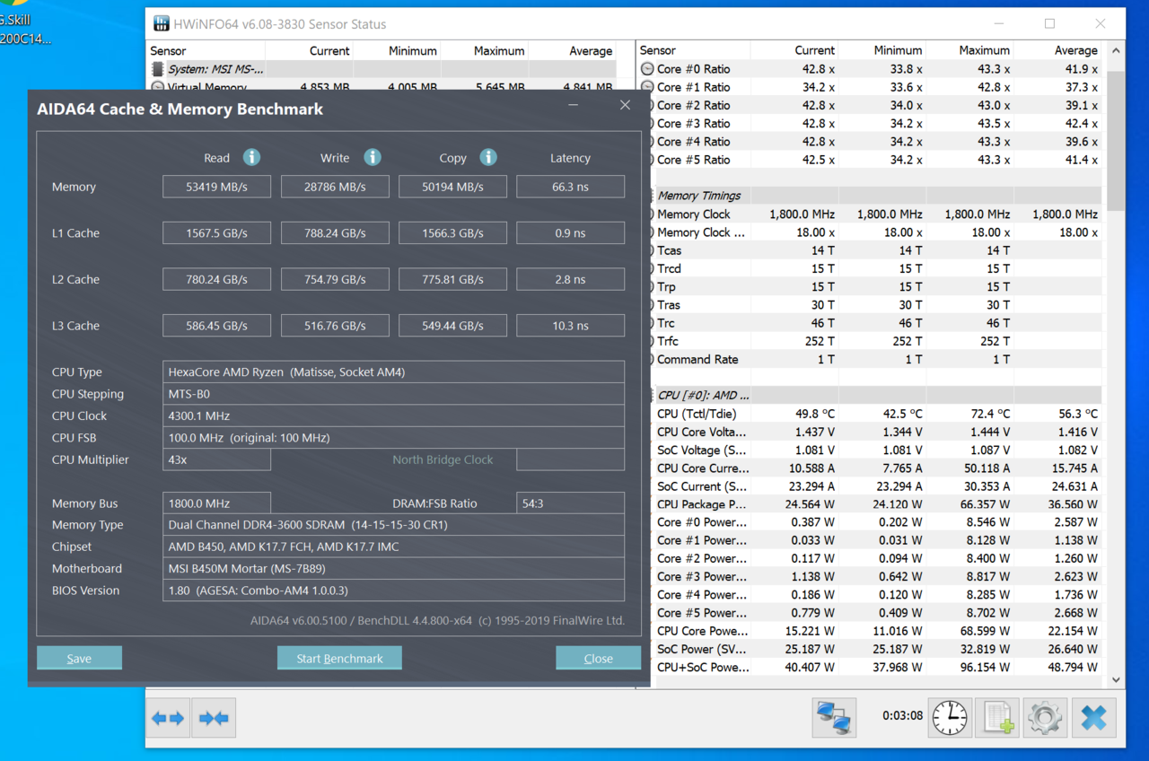
Task: Click the Memory Type DDR4-3600 field
Action: coord(393,525)
